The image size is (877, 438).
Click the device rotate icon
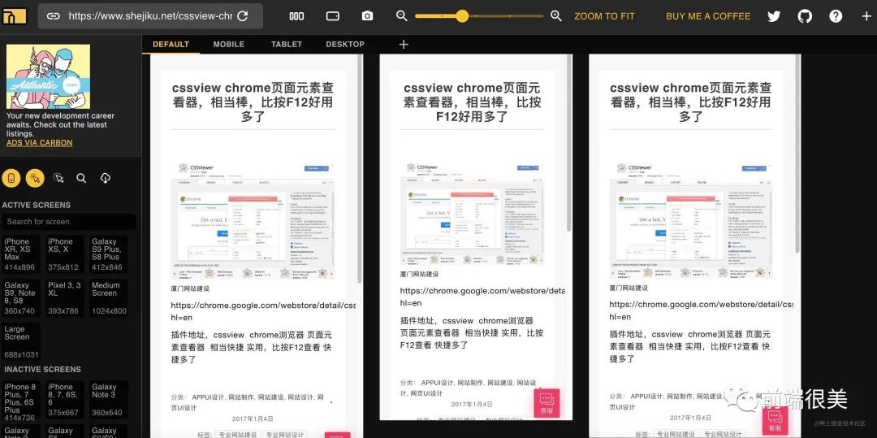pos(333,16)
